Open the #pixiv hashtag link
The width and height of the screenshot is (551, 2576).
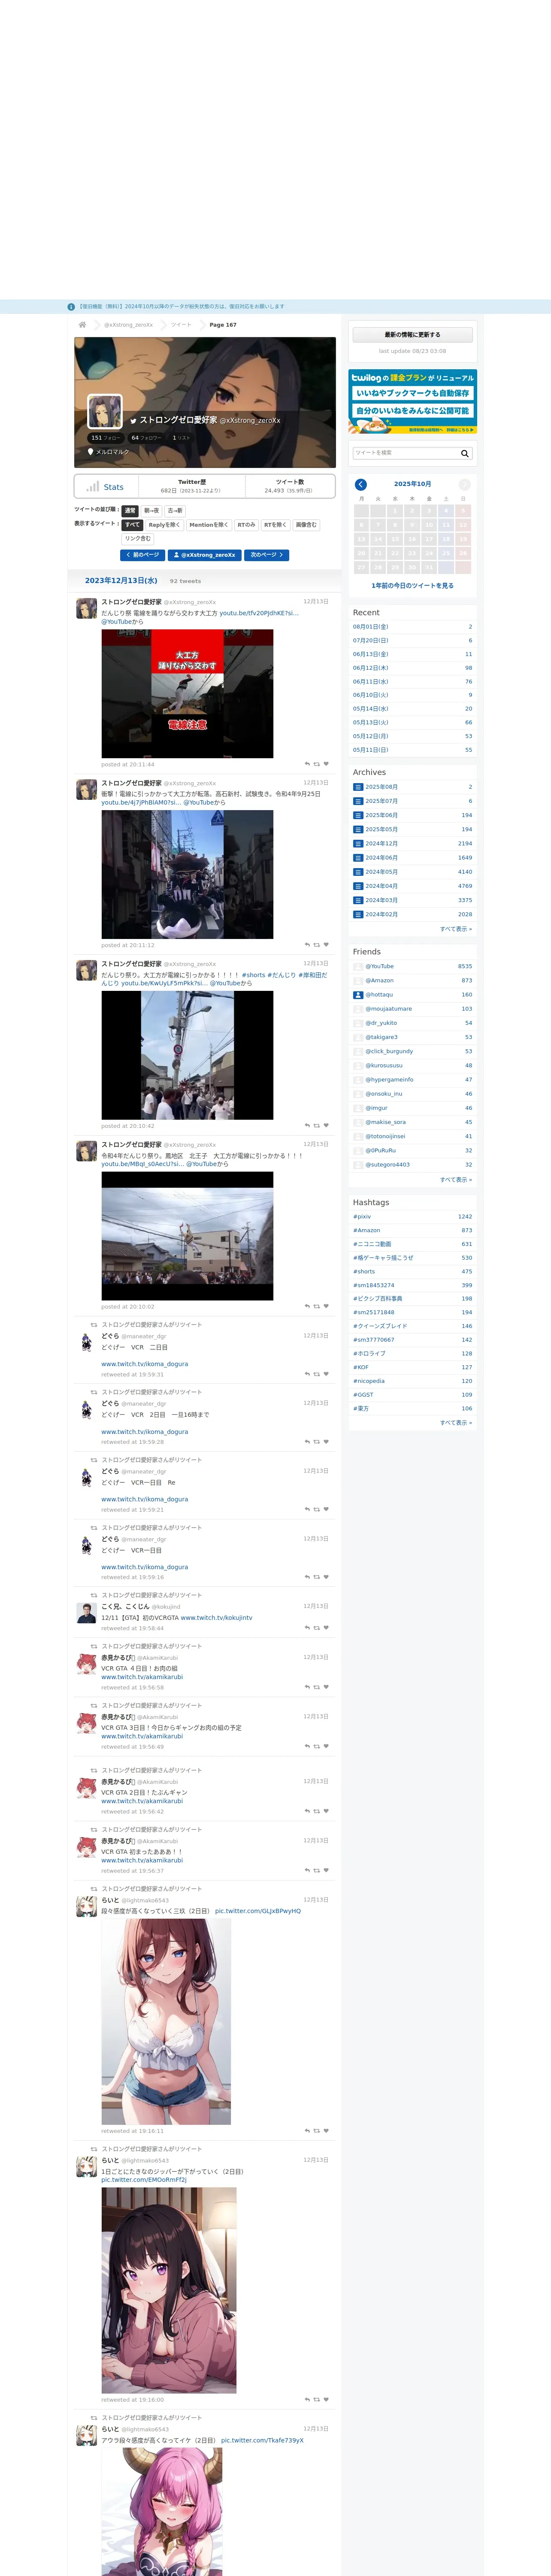[x=362, y=1217]
